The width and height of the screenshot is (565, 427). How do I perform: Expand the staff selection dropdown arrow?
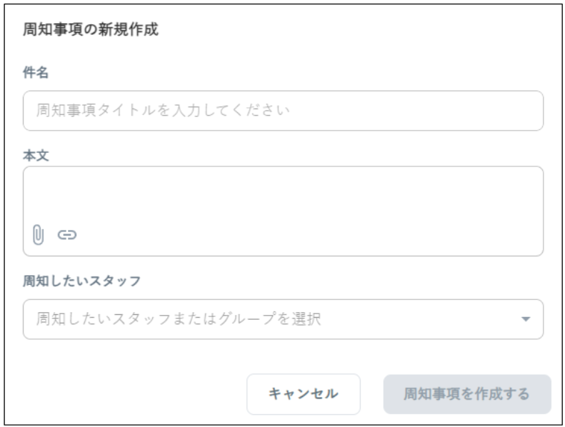coord(526,319)
